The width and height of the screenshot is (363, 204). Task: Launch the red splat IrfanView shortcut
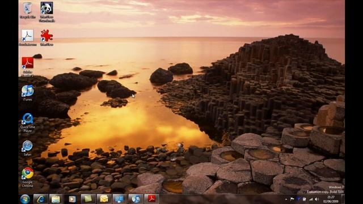(47, 37)
